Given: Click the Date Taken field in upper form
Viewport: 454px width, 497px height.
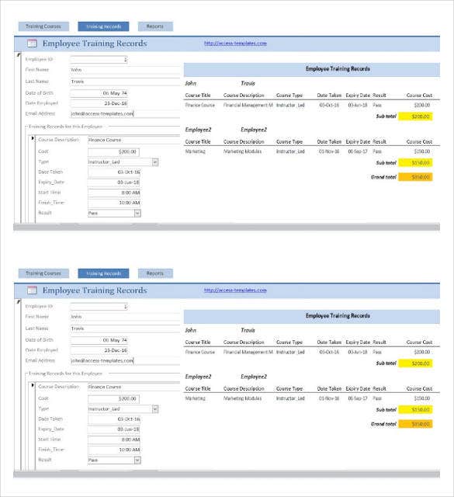Looking at the screenshot, I should coord(114,172).
